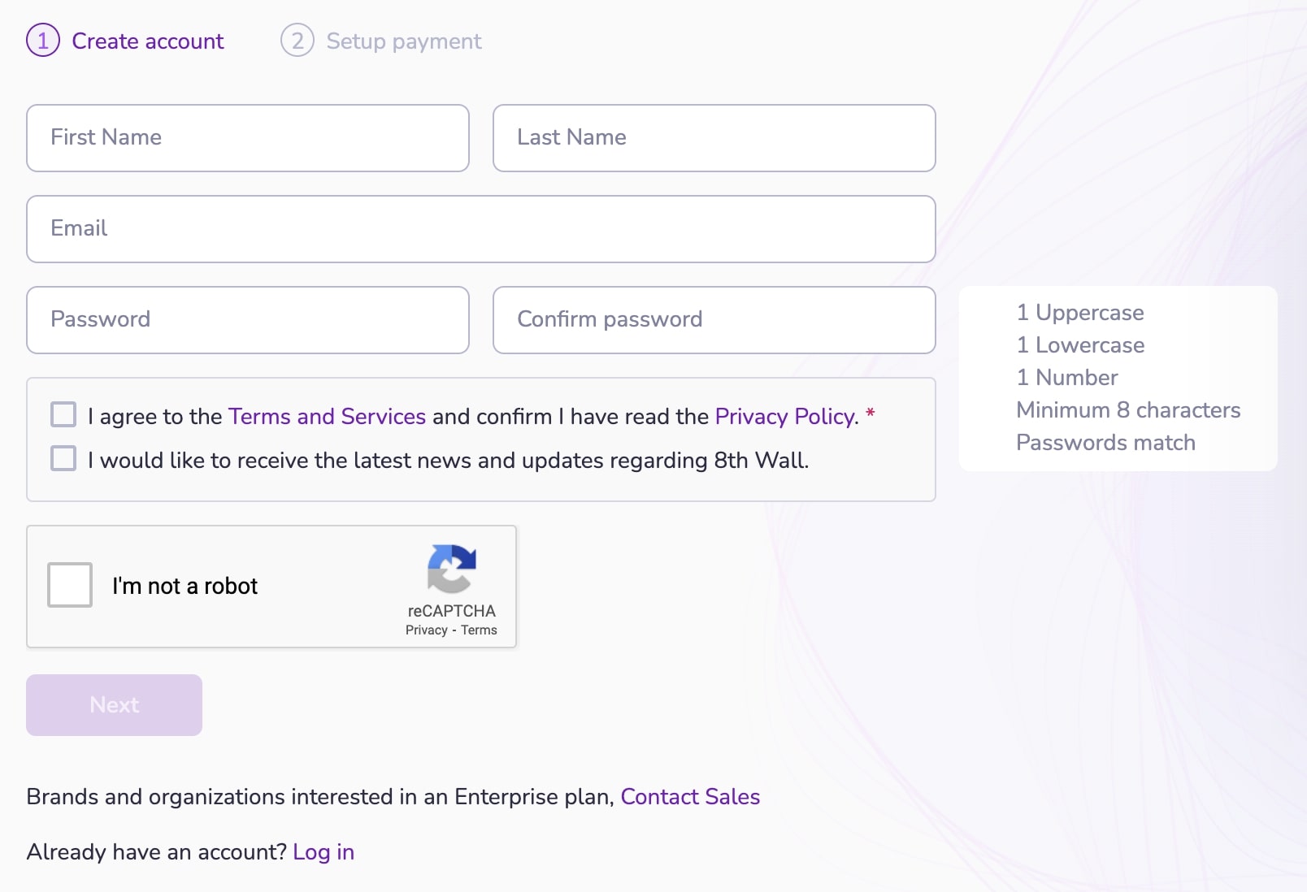This screenshot has height=892, width=1307.
Task: Focus the Confirm password field
Action: (x=714, y=320)
